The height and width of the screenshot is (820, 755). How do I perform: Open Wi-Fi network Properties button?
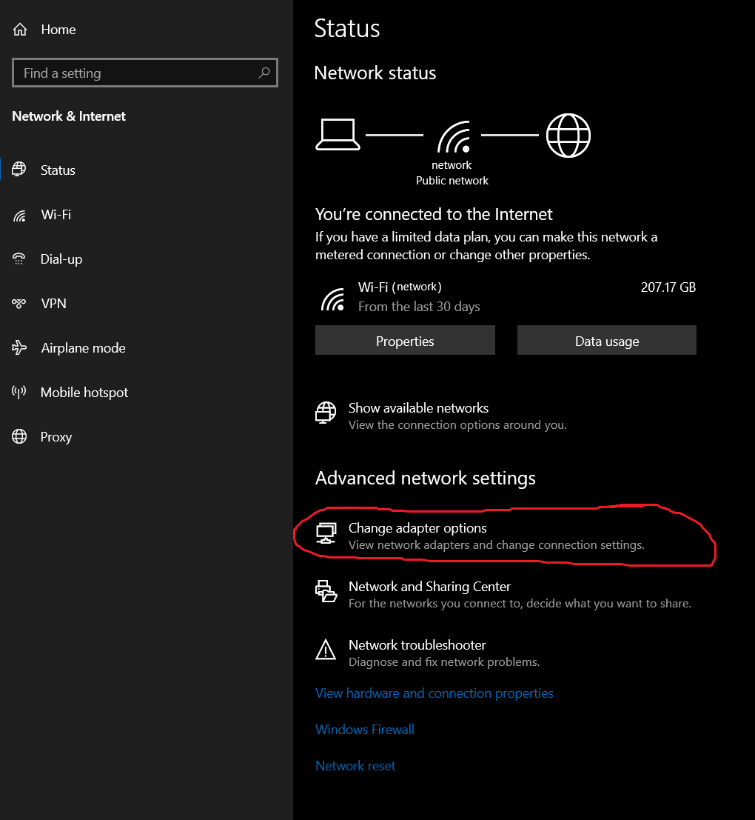click(x=405, y=341)
